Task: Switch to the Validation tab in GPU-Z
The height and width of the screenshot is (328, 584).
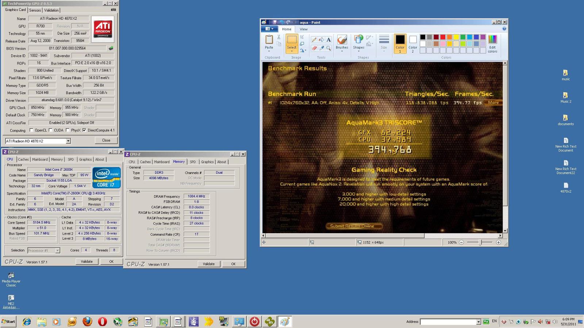Action: click(x=51, y=10)
